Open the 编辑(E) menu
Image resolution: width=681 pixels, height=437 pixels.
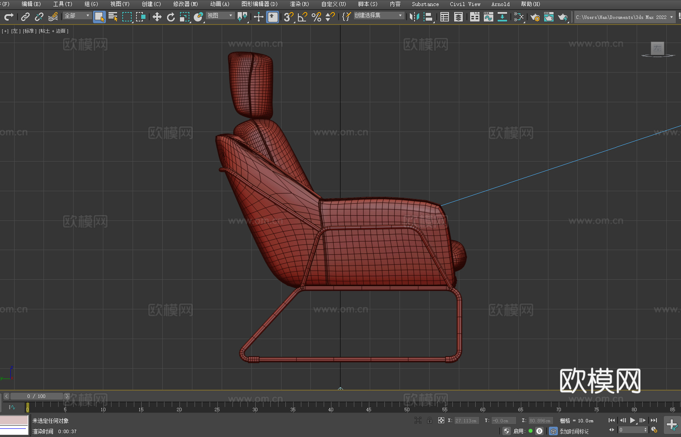click(31, 4)
